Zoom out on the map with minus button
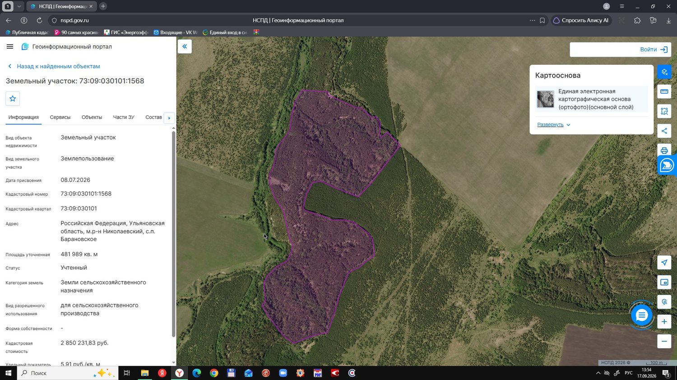 click(664, 341)
